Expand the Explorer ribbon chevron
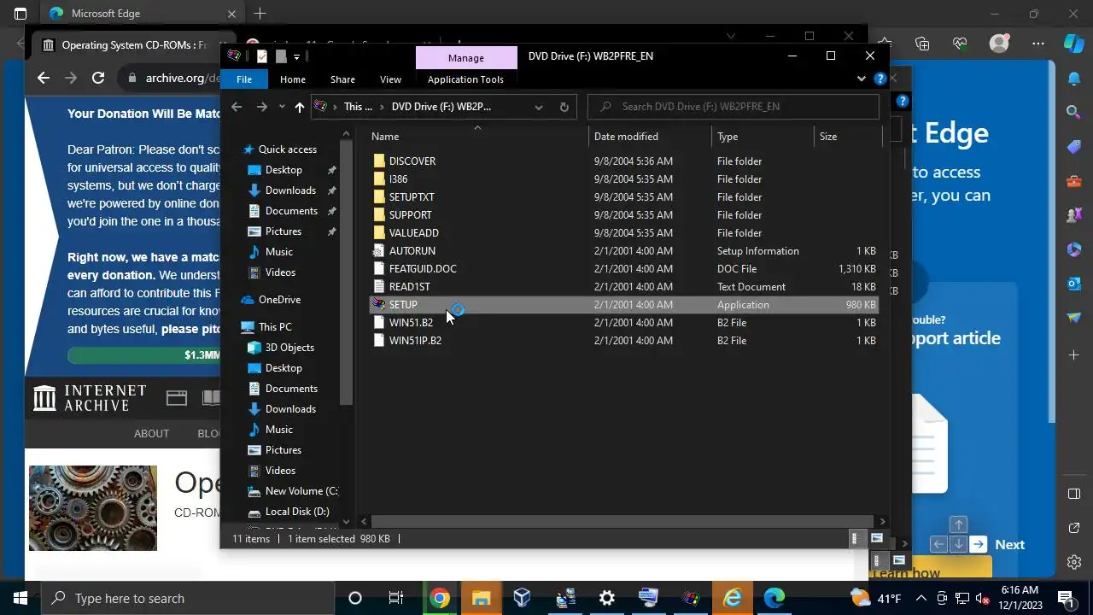Image resolution: width=1093 pixels, height=615 pixels. (x=861, y=79)
